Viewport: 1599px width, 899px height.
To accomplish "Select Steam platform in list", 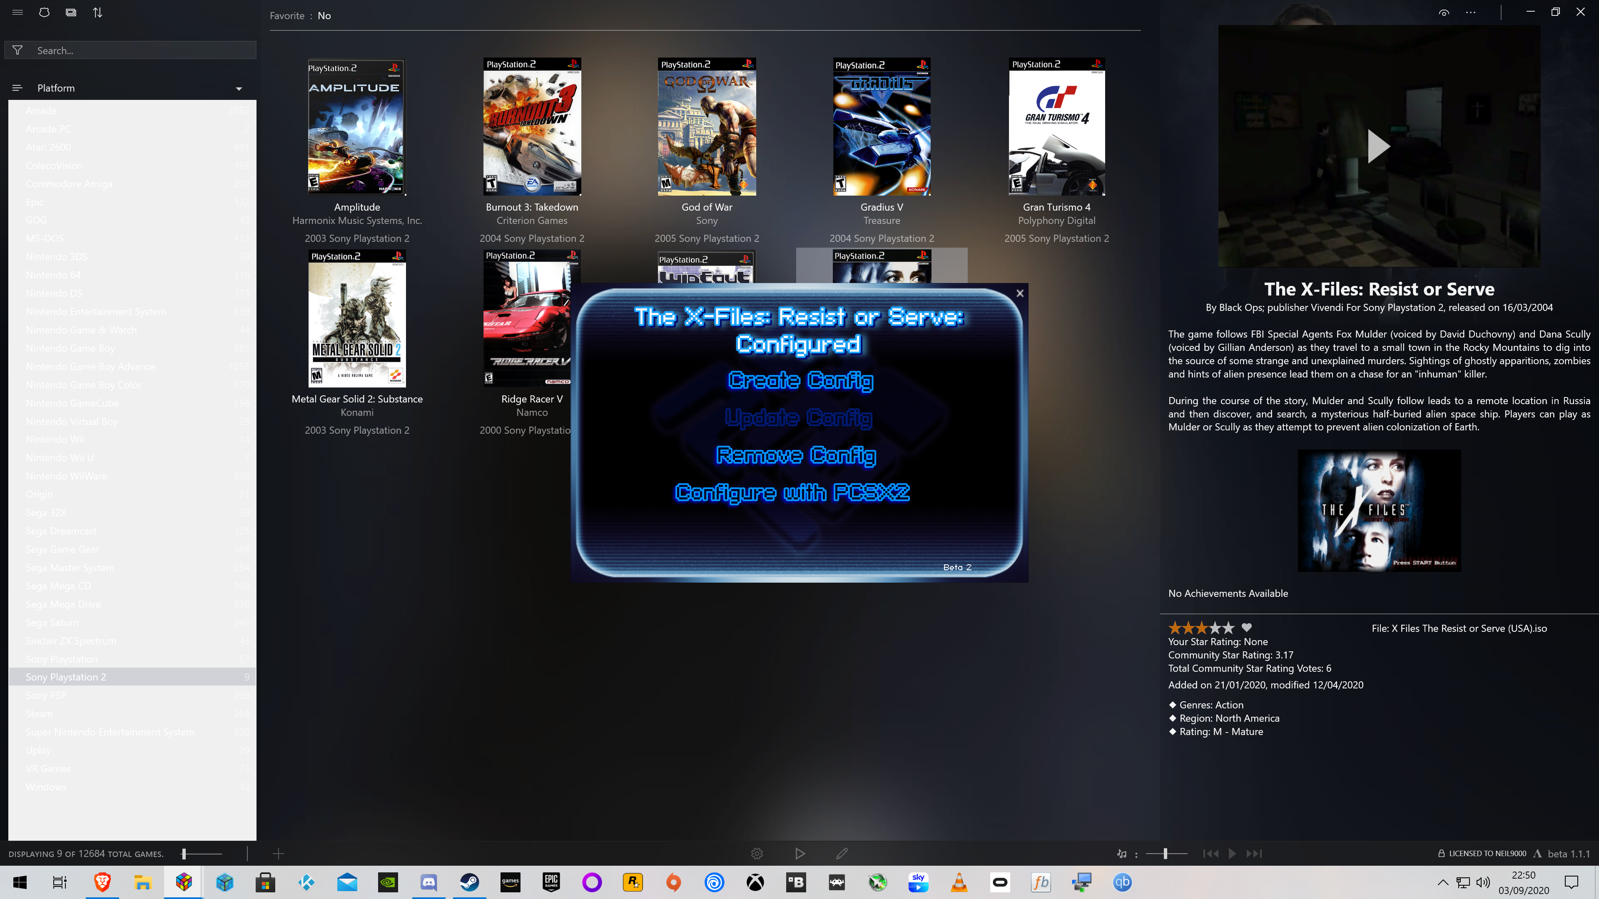I will click(x=132, y=713).
